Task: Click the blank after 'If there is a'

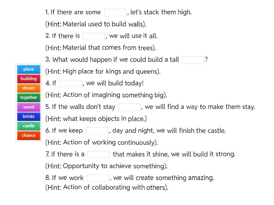Action: 99,154
